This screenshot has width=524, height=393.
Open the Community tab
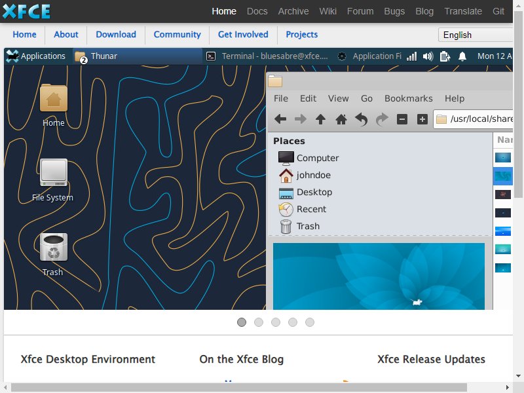[177, 35]
